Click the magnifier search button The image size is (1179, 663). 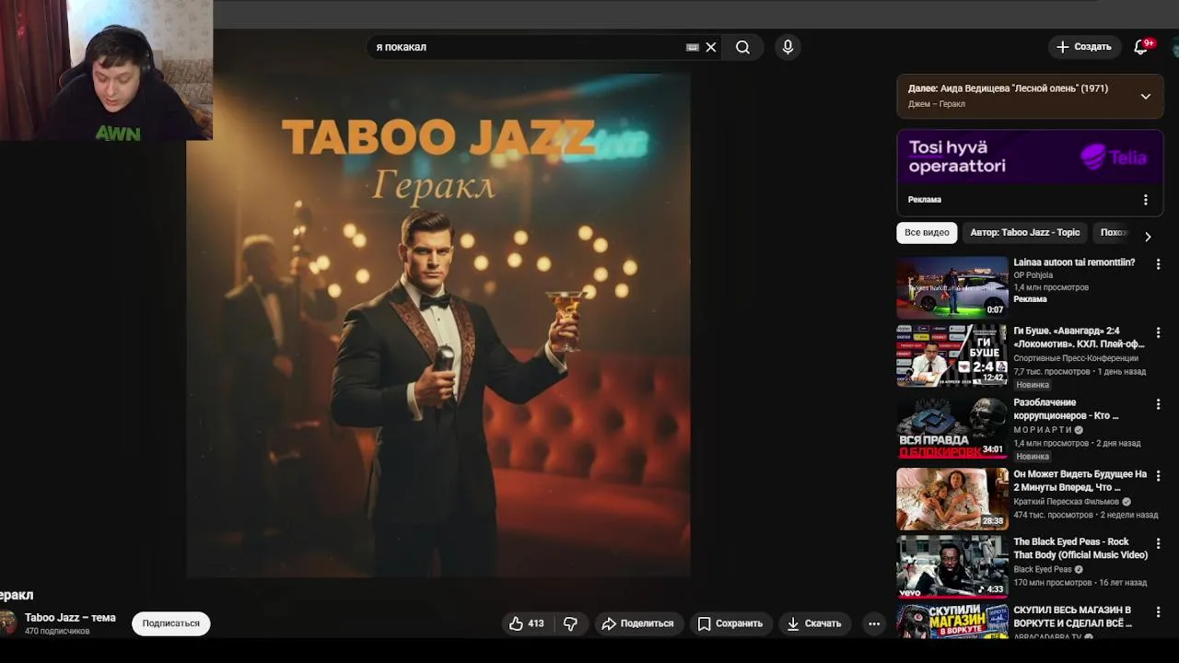pyautogui.click(x=742, y=47)
